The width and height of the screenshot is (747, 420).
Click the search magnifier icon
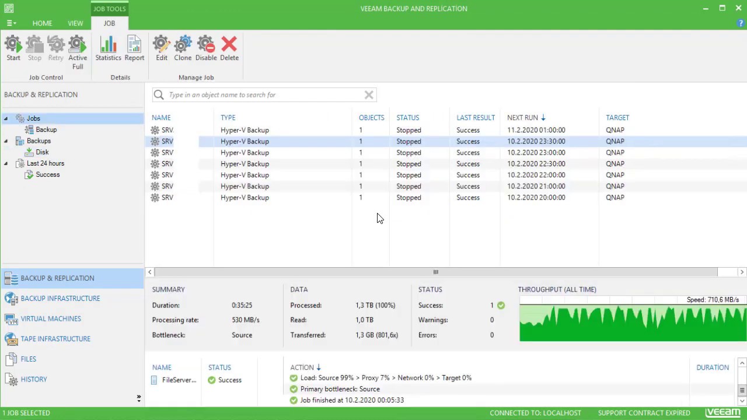tap(159, 94)
